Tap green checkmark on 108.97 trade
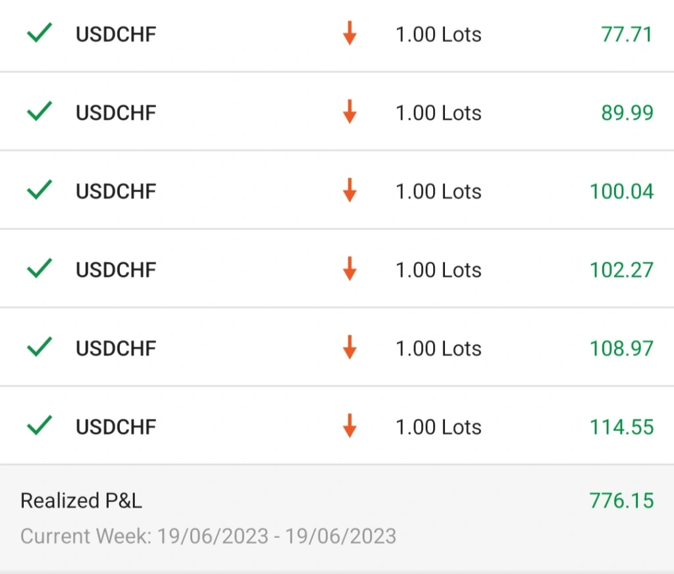 [x=39, y=347]
